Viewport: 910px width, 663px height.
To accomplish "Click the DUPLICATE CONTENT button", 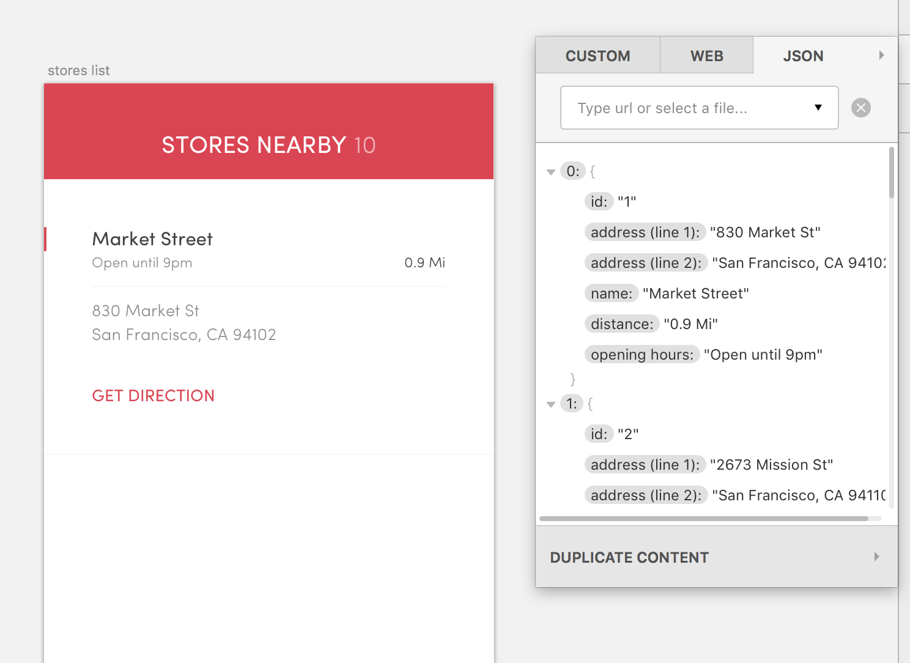I will point(629,557).
